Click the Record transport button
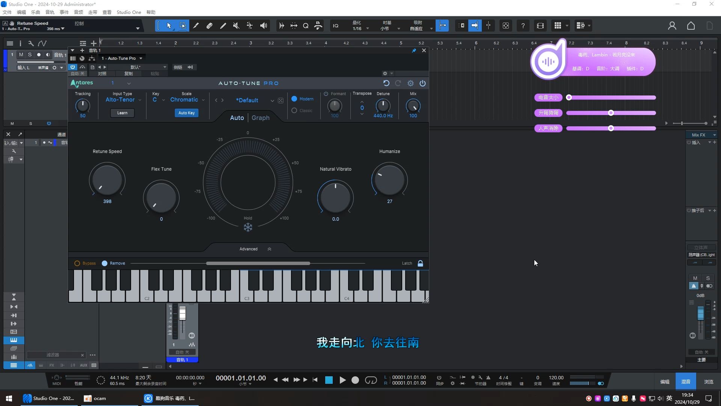Viewport: 721px width, 406px height. [355, 380]
